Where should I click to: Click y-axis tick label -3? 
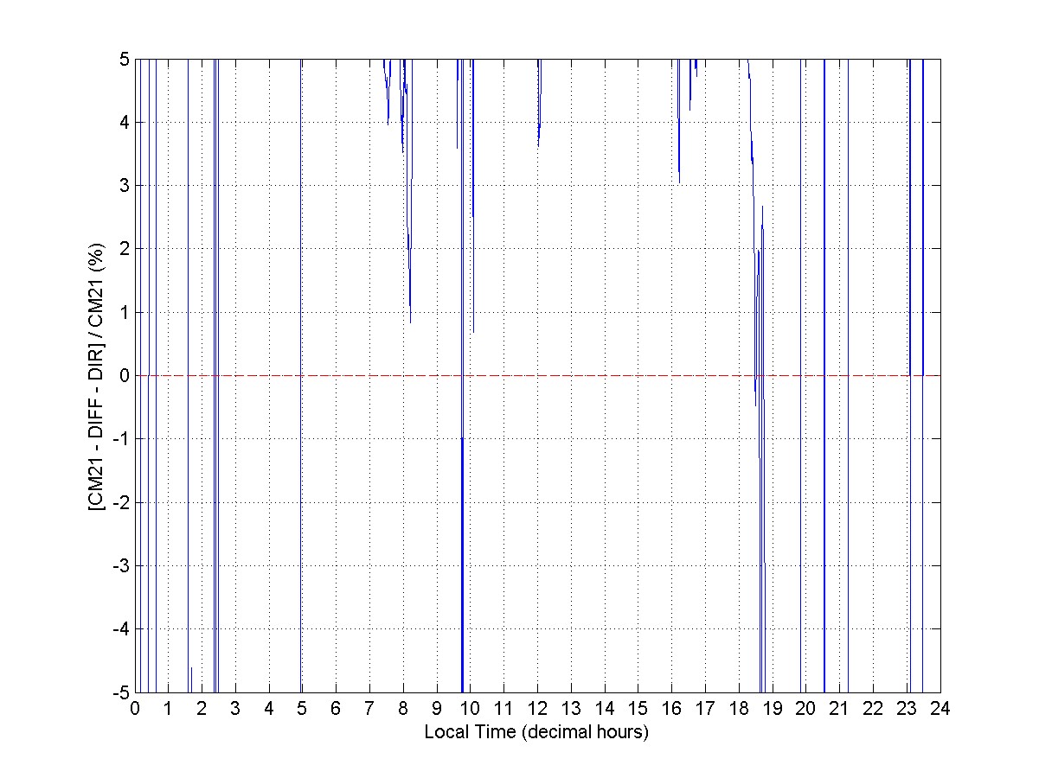point(119,565)
